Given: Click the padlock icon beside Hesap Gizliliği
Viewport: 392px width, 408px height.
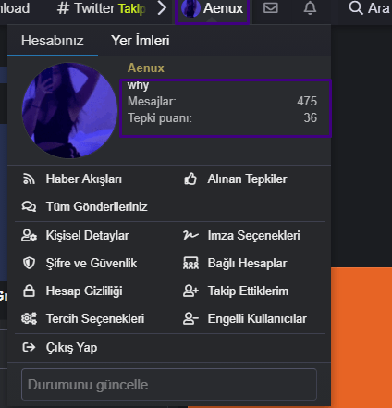Looking at the screenshot, I should click(x=29, y=291).
